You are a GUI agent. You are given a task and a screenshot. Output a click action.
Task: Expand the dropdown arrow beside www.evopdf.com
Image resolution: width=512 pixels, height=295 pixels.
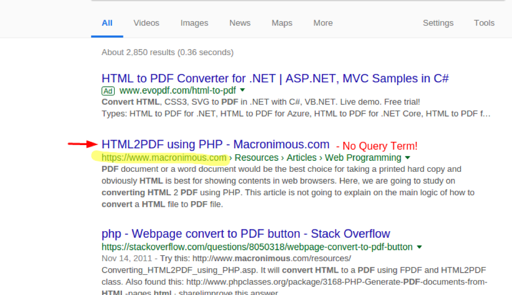(x=243, y=91)
